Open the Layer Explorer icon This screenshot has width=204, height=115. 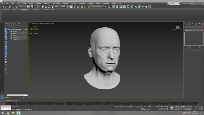click(117, 7)
